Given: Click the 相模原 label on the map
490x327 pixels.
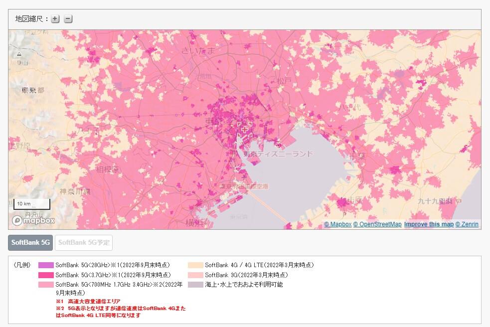Looking at the screenshot, I should click(107, 170).
